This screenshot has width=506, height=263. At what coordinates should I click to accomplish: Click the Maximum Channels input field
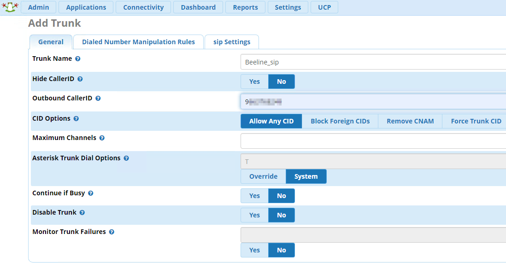[373, 141]
